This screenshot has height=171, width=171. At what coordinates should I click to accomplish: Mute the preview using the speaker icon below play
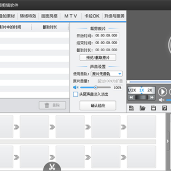161,100
